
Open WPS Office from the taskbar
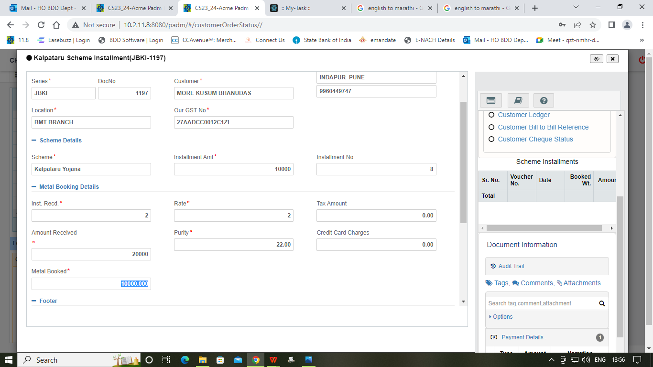coord(273,360)
